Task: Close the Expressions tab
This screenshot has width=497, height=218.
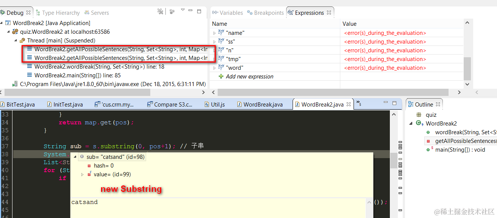Action: point(329,13)
